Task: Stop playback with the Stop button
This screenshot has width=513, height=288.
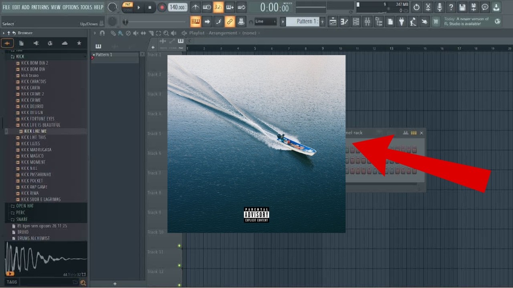Action: [x=150, y=7]
